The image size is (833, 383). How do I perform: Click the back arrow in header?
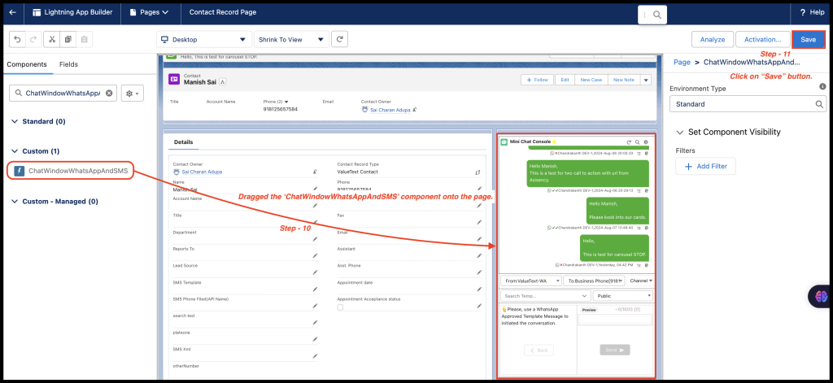(x=12, y=13)
